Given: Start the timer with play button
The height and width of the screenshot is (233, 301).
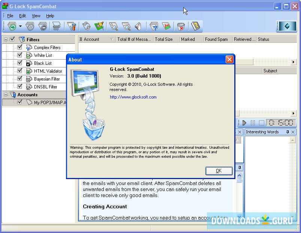Looking at the screenshot, I should [x=244, y=123].
